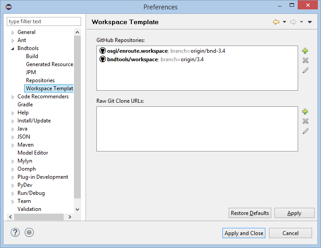Expand the General tree node

point(13,33)
